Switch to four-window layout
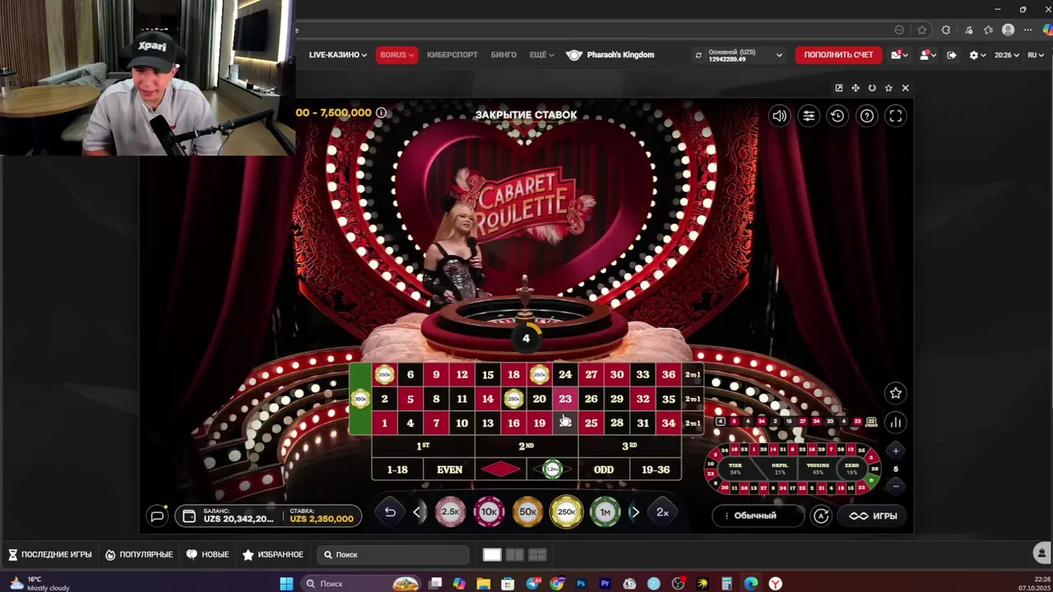The height and width of the screenshot is (592, 1053). coord(537,555)
